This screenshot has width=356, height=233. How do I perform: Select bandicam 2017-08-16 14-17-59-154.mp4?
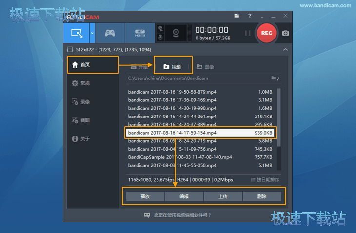click(x=200, y=133)
